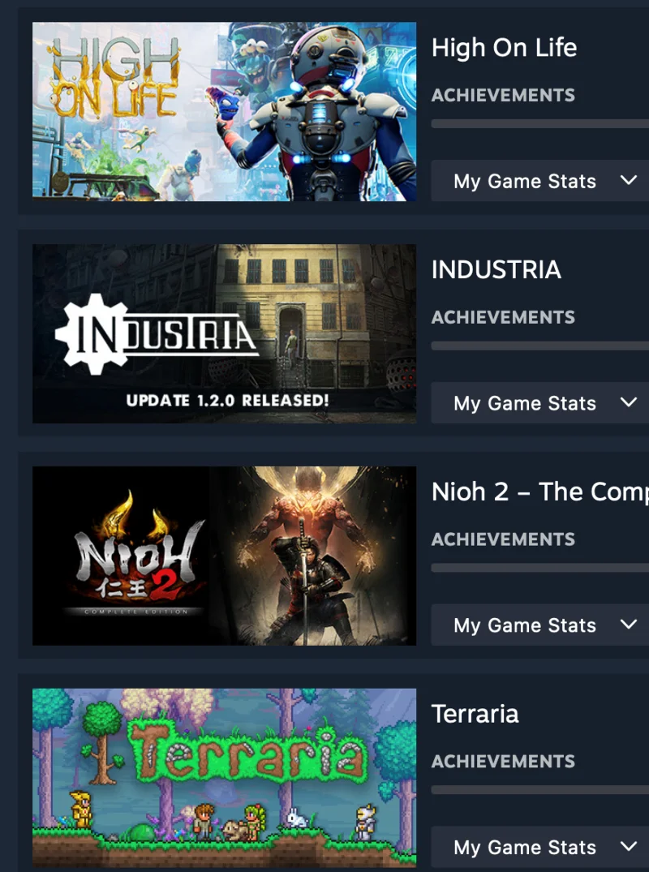Expand My Game Stats under INDUSTRIA
Image resolution: width=649 pixels, height=872 pixels.
540,402
